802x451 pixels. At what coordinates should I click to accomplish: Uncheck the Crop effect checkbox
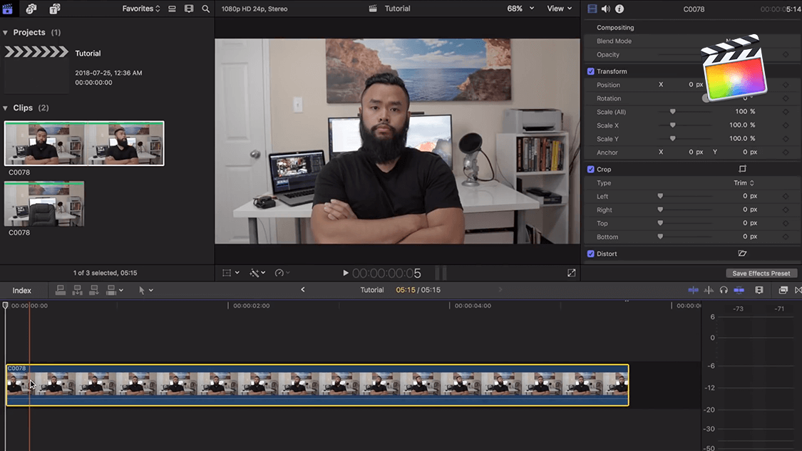coord(590,170)
